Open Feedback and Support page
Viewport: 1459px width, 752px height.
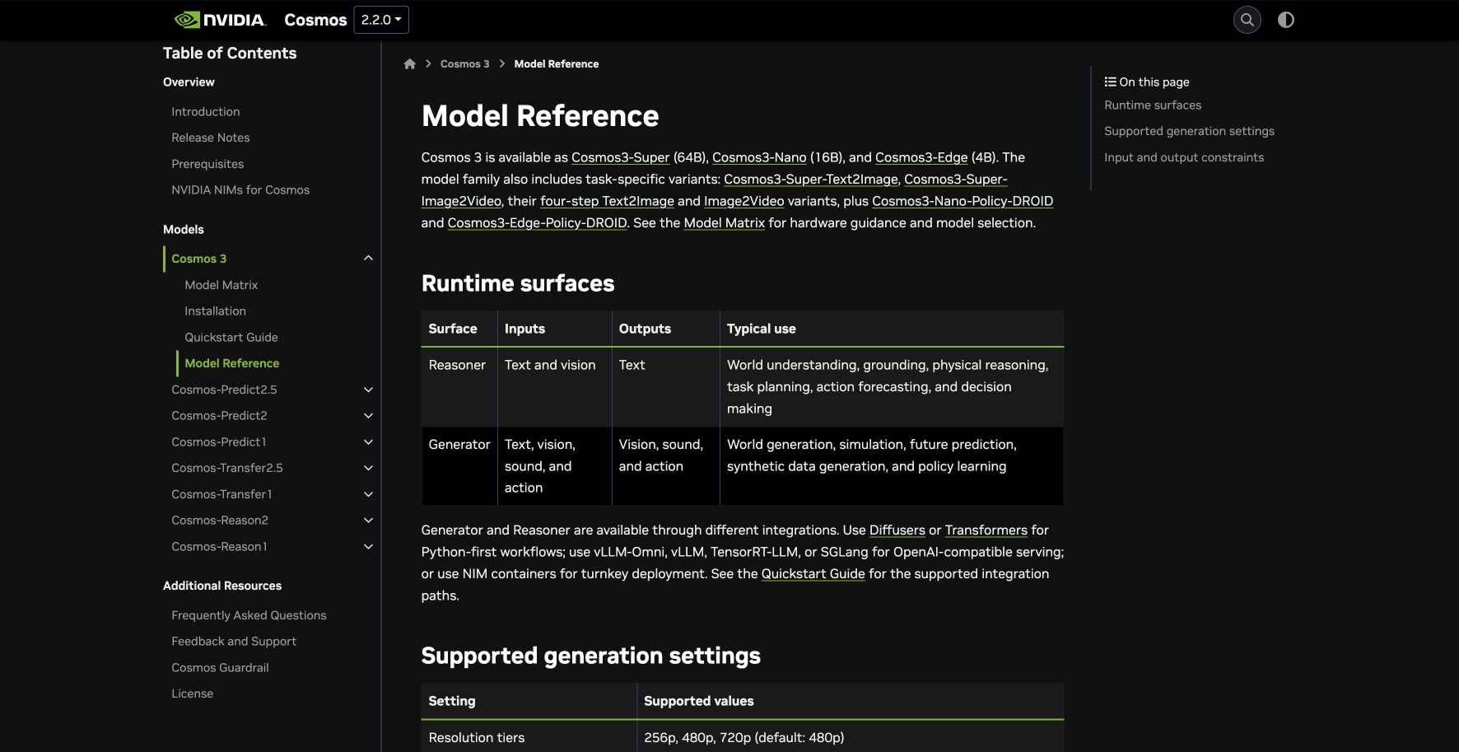pyautogui.click(x=234, y=641)
